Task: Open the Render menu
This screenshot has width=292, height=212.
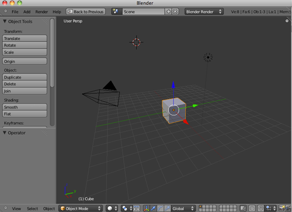Action: pos(41,12)
